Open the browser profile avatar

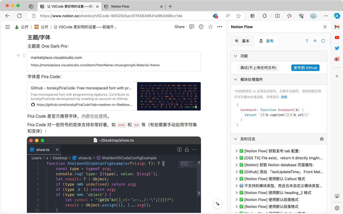point(314,16)
